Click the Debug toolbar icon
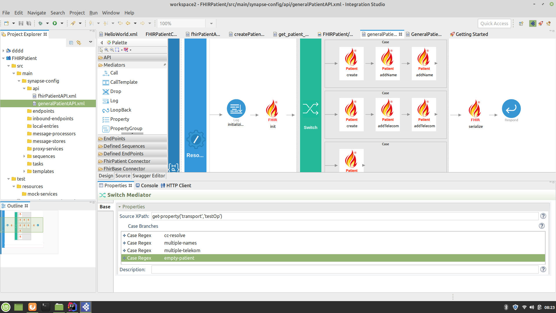Screen dimensions: 556x313 [x=41, y=23]
